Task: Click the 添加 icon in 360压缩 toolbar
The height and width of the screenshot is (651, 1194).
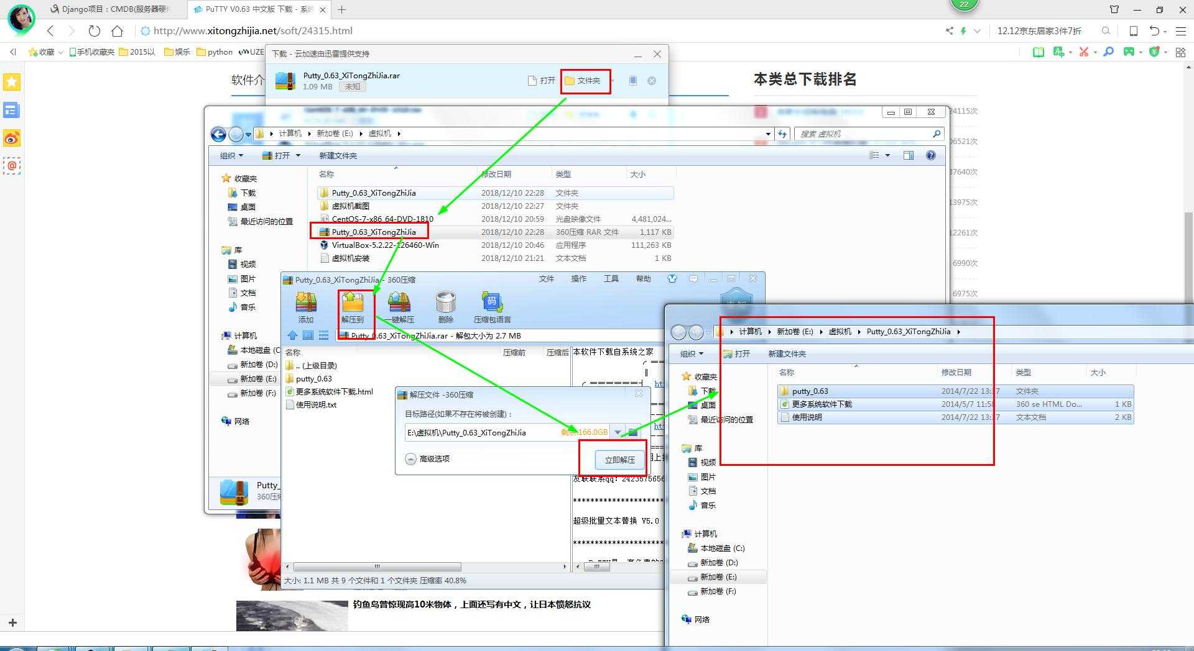Action: coord(306,307)
